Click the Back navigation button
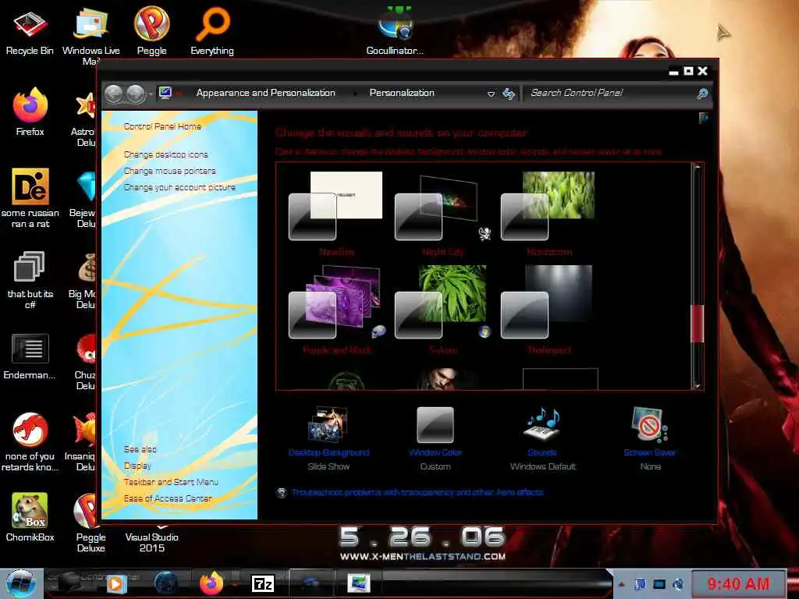Image resolution: width=799 pixels, height=599 pixels. point(114,94)
